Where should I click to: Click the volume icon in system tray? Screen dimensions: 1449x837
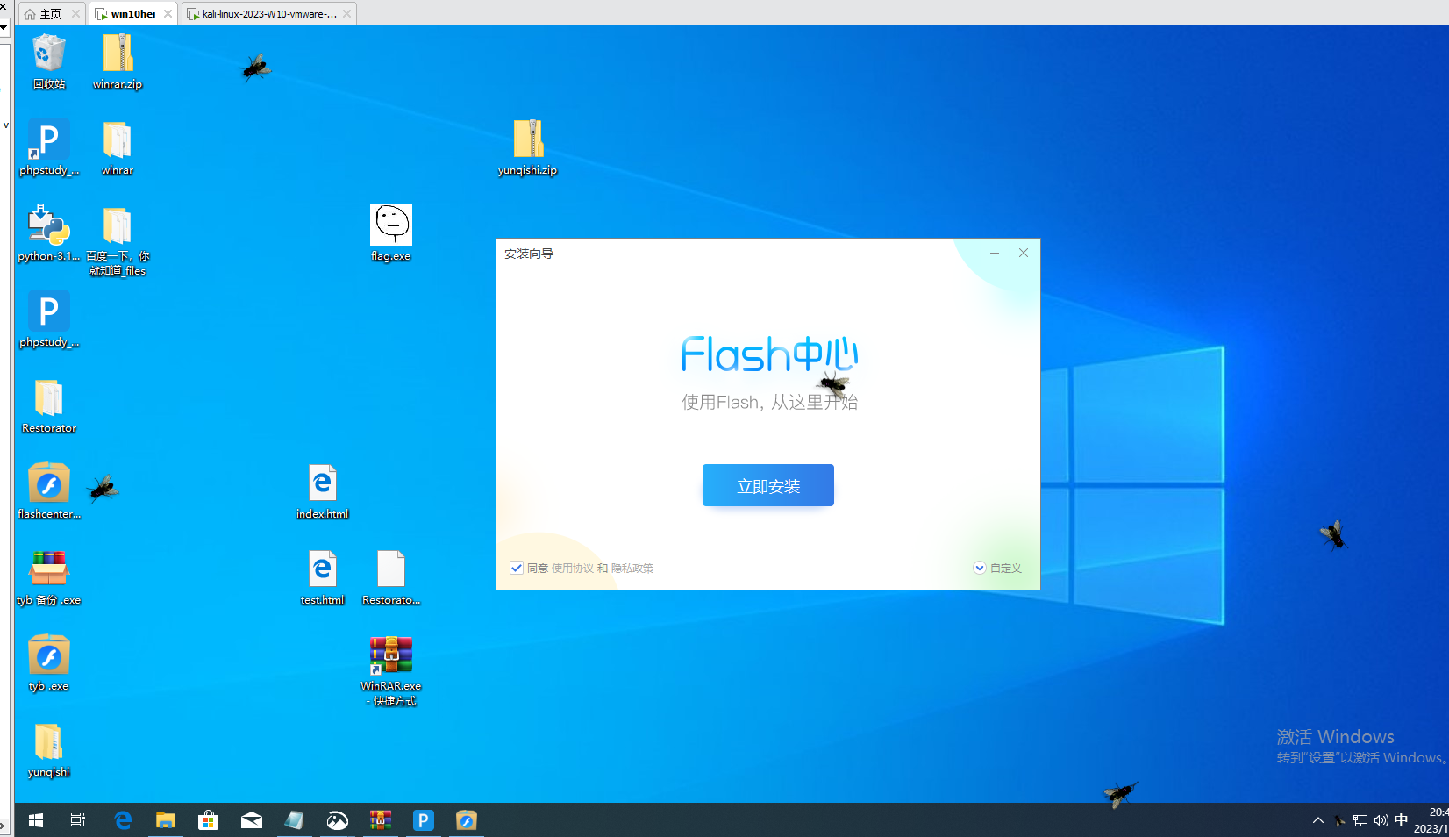tap(1381, 820)
